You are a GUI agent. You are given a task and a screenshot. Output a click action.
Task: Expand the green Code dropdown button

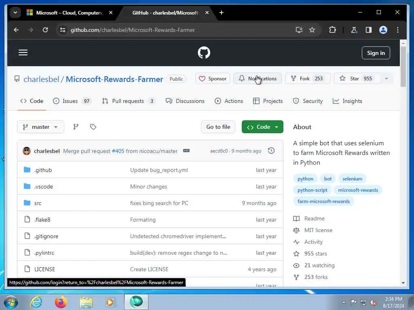tap(262, 127)
